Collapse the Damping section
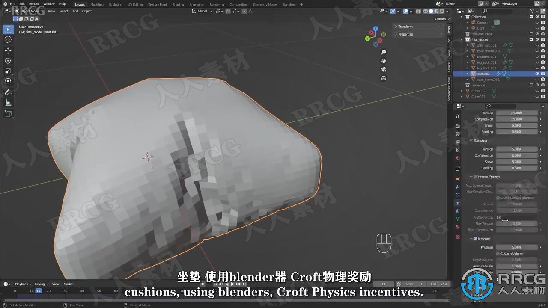The image size is (548, 308). pos(478,140)
